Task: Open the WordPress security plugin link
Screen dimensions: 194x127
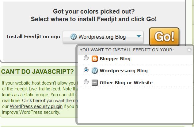Action: pos(36,106)
